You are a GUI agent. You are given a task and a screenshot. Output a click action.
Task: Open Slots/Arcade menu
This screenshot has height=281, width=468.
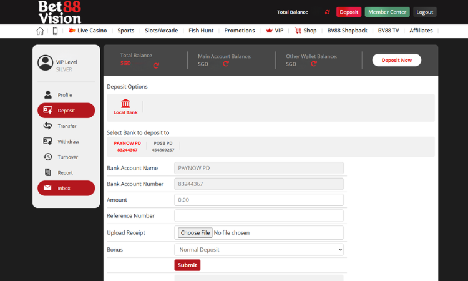[162, 31]
